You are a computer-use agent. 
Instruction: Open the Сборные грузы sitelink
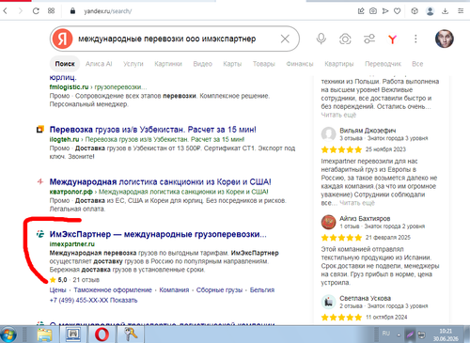[219, 290]
